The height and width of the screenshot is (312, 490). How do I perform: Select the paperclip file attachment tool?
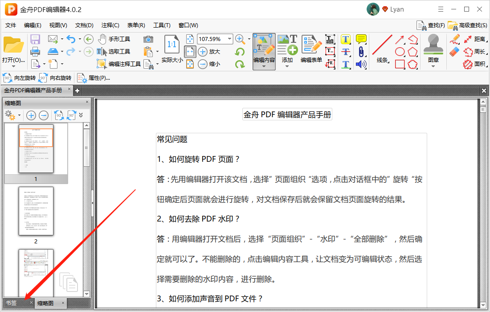pyautogui.click(x=361, y=52)
